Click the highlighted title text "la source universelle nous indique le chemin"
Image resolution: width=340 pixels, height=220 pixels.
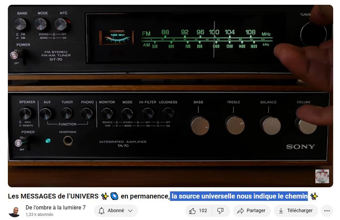coord(239,196)
